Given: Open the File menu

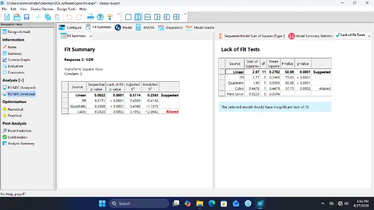Looking at the screenshot, I should (4, 9).
